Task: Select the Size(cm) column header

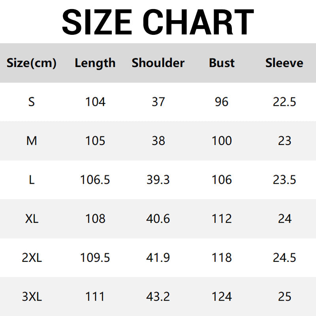Action: (32, 63)
